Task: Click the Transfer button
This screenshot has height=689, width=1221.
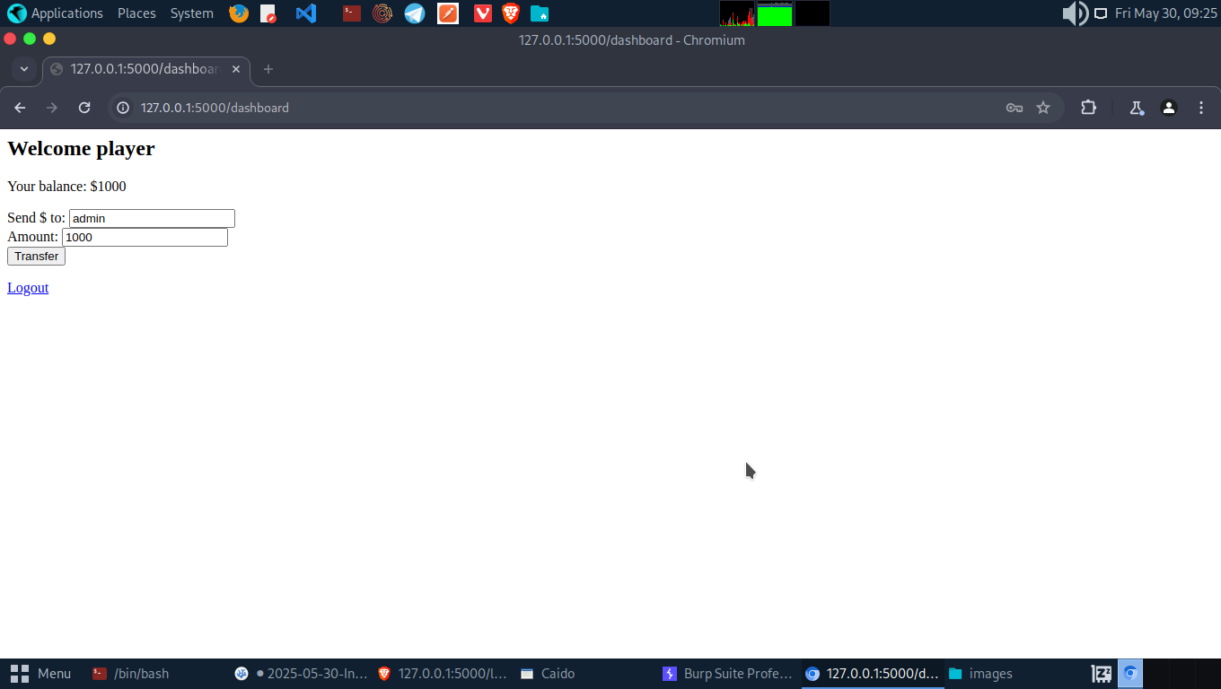Action: (36, 257)
